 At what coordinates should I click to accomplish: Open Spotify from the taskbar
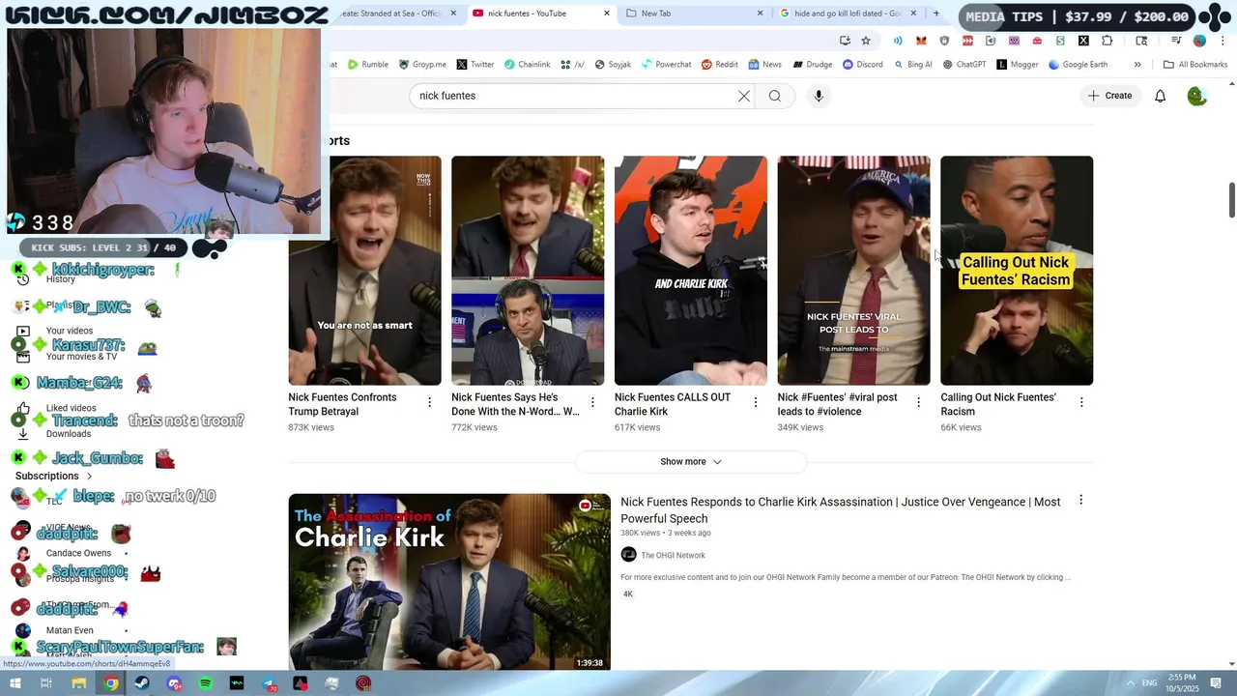pyautogui.click(x=206, y=683)
